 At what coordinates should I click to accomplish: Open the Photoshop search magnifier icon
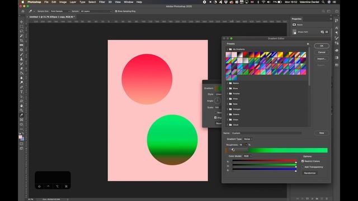[x=323, y=11]
